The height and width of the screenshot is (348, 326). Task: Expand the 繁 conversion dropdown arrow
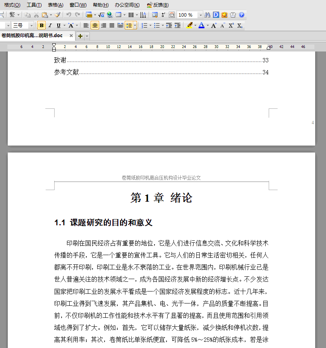(x=19, y=15)
